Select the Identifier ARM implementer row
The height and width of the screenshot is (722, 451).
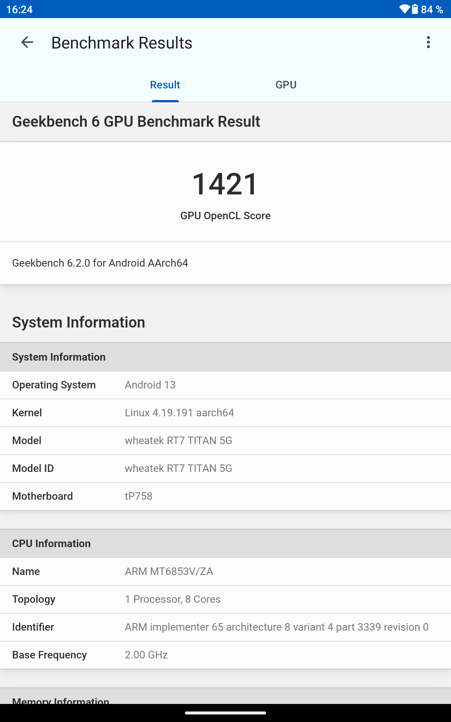(225, 627)
